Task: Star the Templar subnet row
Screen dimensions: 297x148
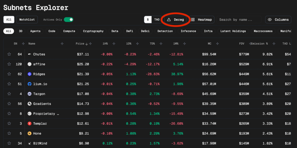Action: point(9,123)
